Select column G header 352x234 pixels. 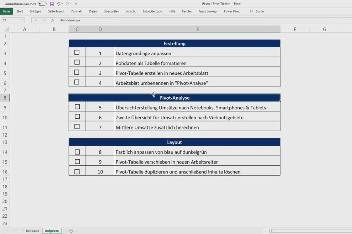[324, 29]
